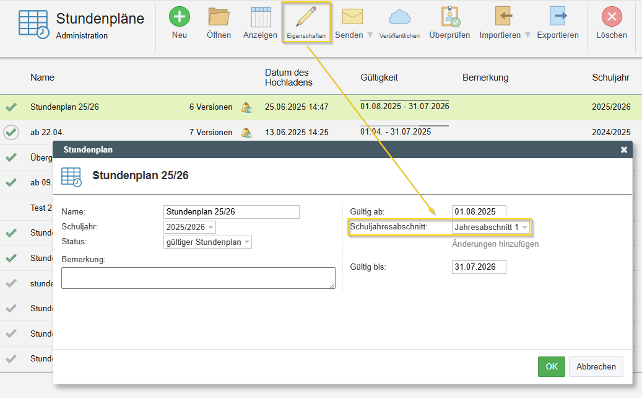Expand the Importieren dropdown arrow
Viewport: 642px width, 398px height.
click(x=527, y=35)
